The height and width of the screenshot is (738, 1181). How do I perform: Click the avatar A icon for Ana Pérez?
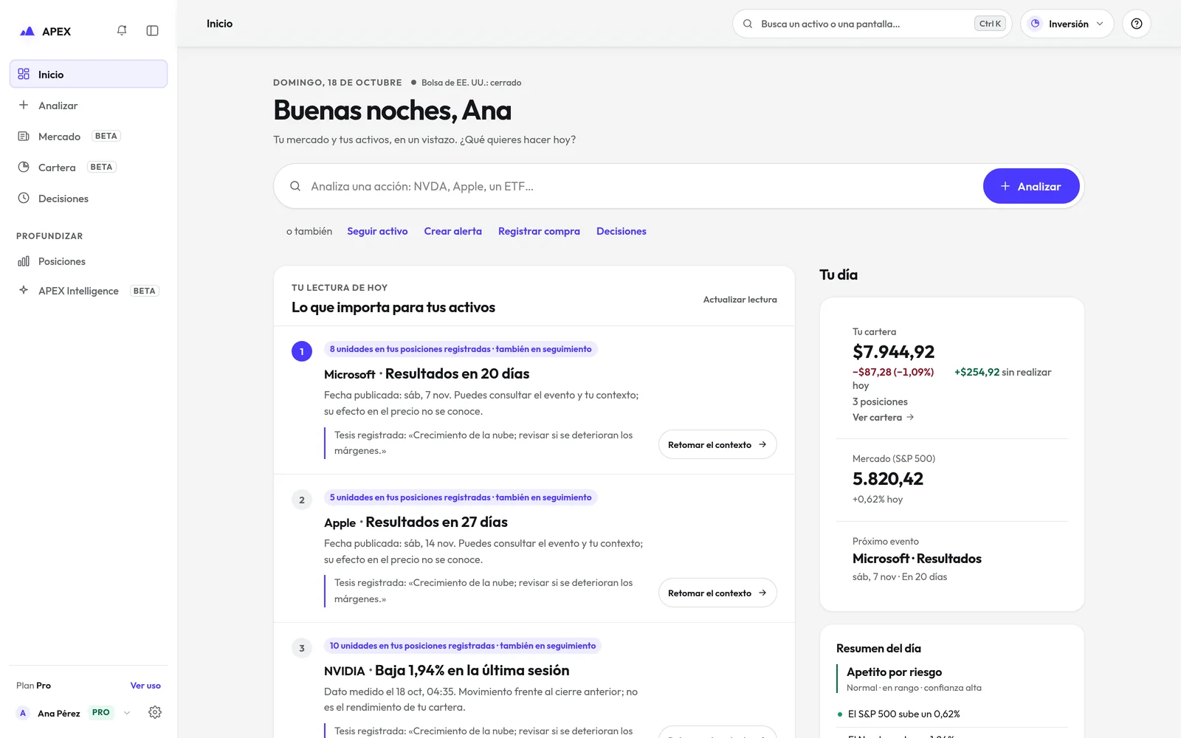[x=23, y=713]
